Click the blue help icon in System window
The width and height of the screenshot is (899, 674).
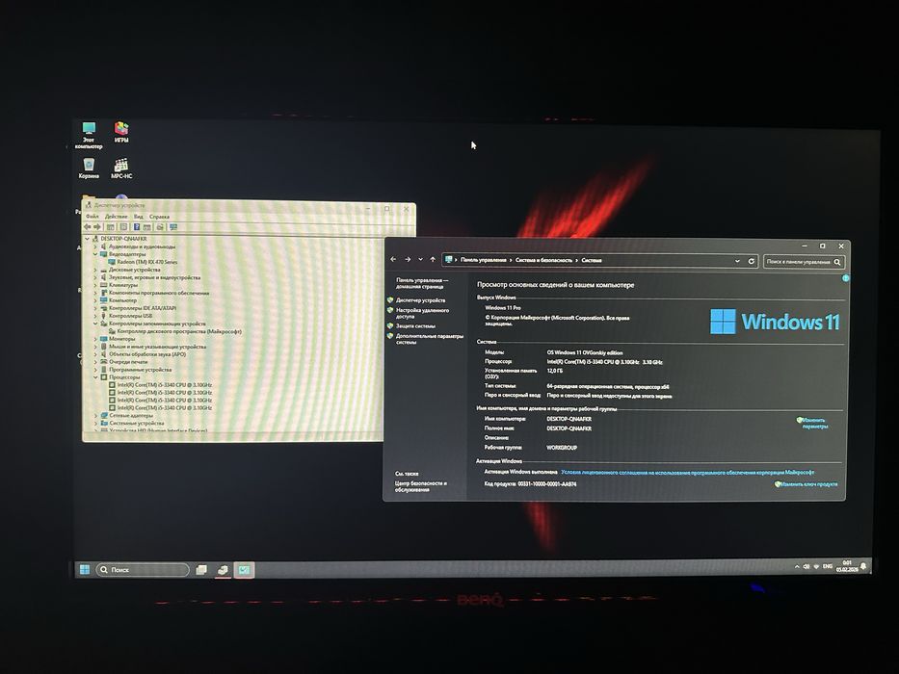tap(845, 278)
